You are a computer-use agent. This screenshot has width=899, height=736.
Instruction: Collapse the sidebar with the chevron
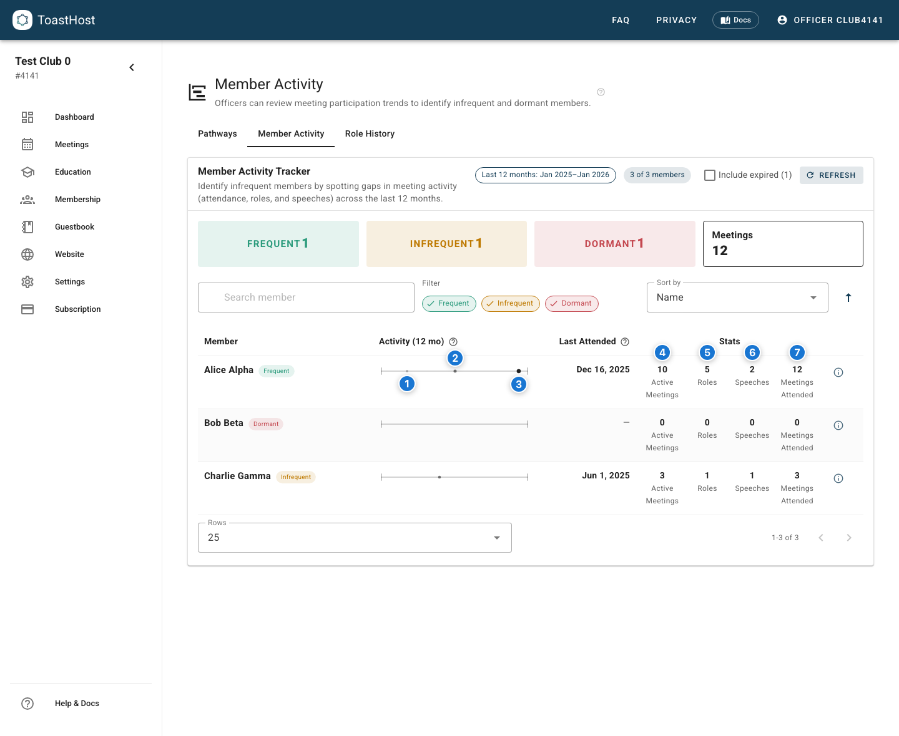tap(132, 67)
